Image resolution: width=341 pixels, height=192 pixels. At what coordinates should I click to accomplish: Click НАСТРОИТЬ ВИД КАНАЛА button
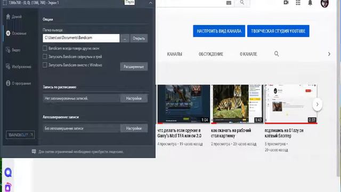point(219,31)
